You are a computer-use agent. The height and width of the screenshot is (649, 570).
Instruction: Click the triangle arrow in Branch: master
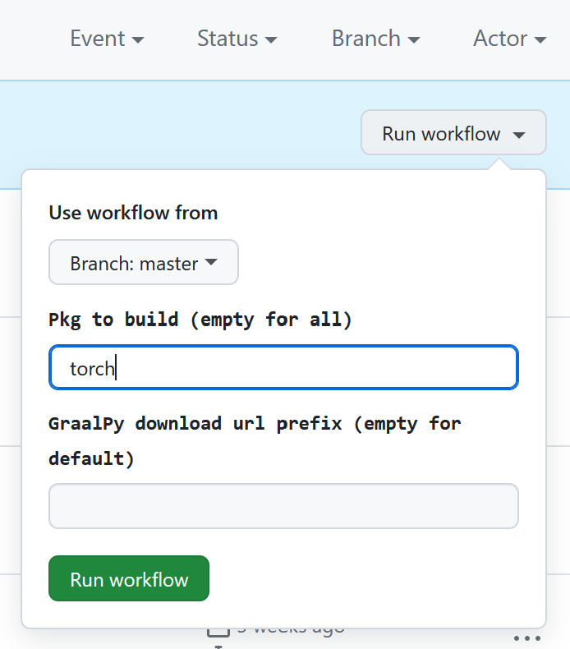coord(211,263)
